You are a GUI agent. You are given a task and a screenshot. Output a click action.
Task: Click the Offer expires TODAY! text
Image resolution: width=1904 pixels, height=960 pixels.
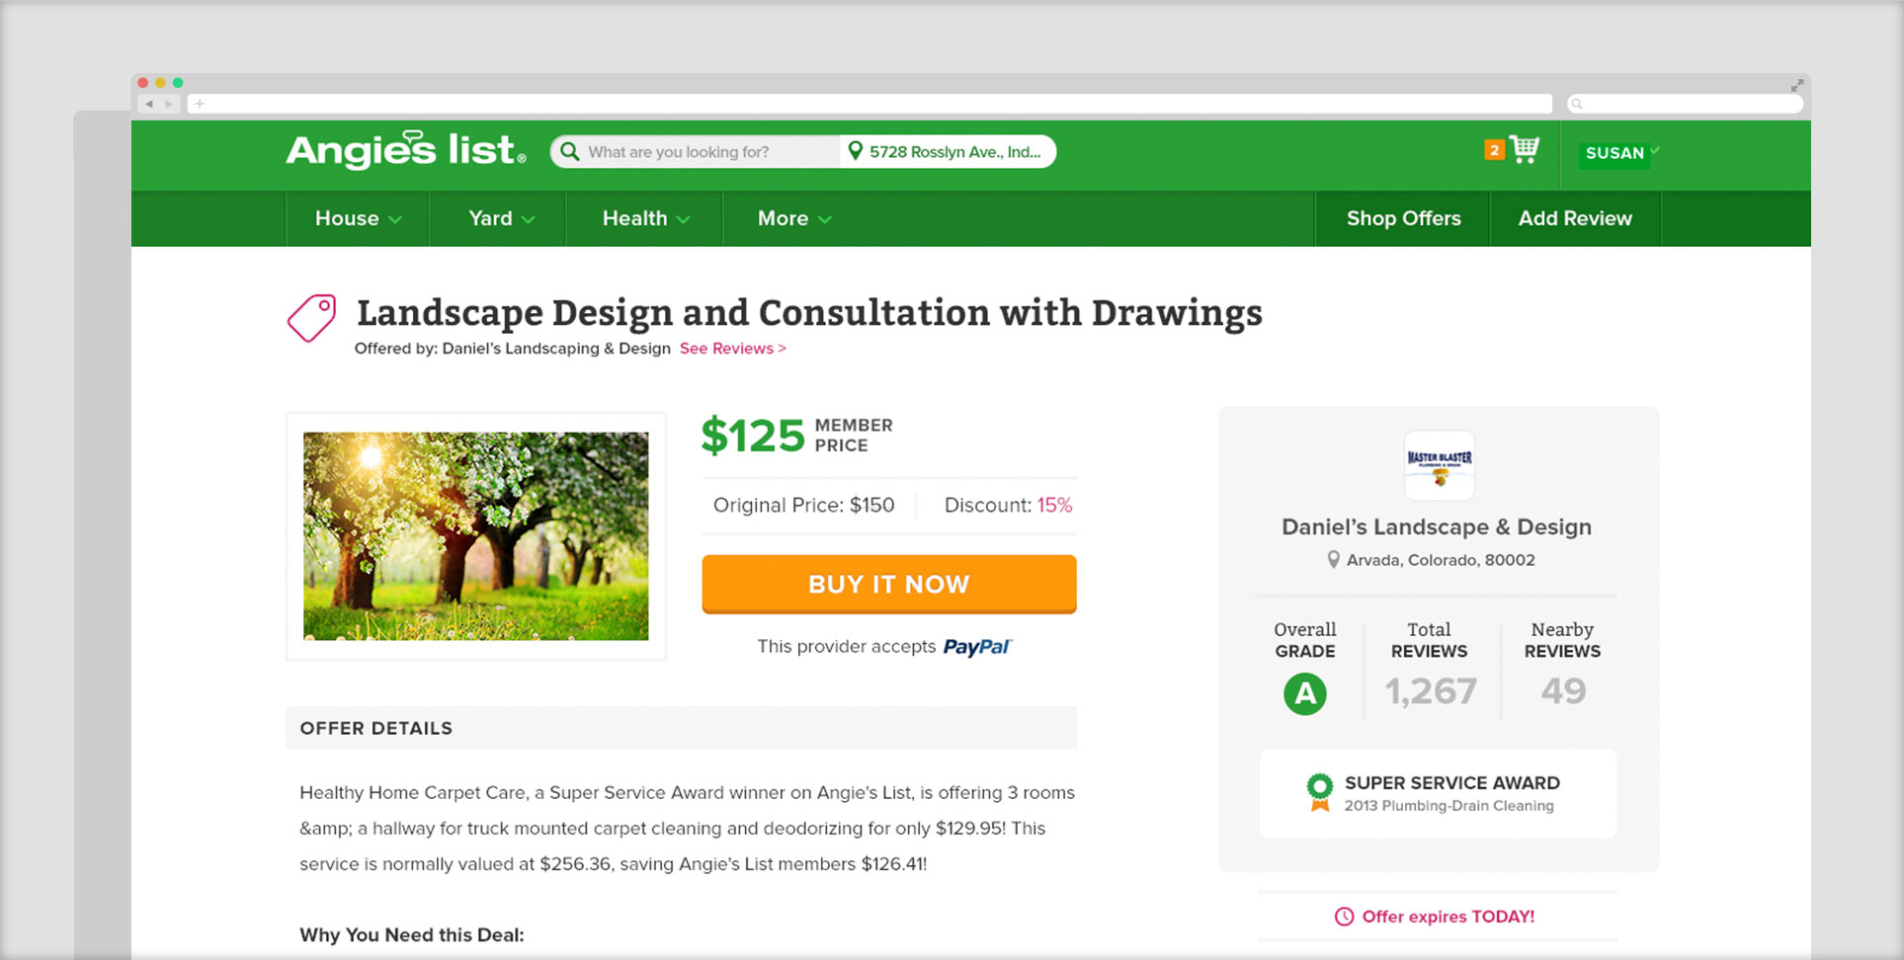coord(1448,917)
